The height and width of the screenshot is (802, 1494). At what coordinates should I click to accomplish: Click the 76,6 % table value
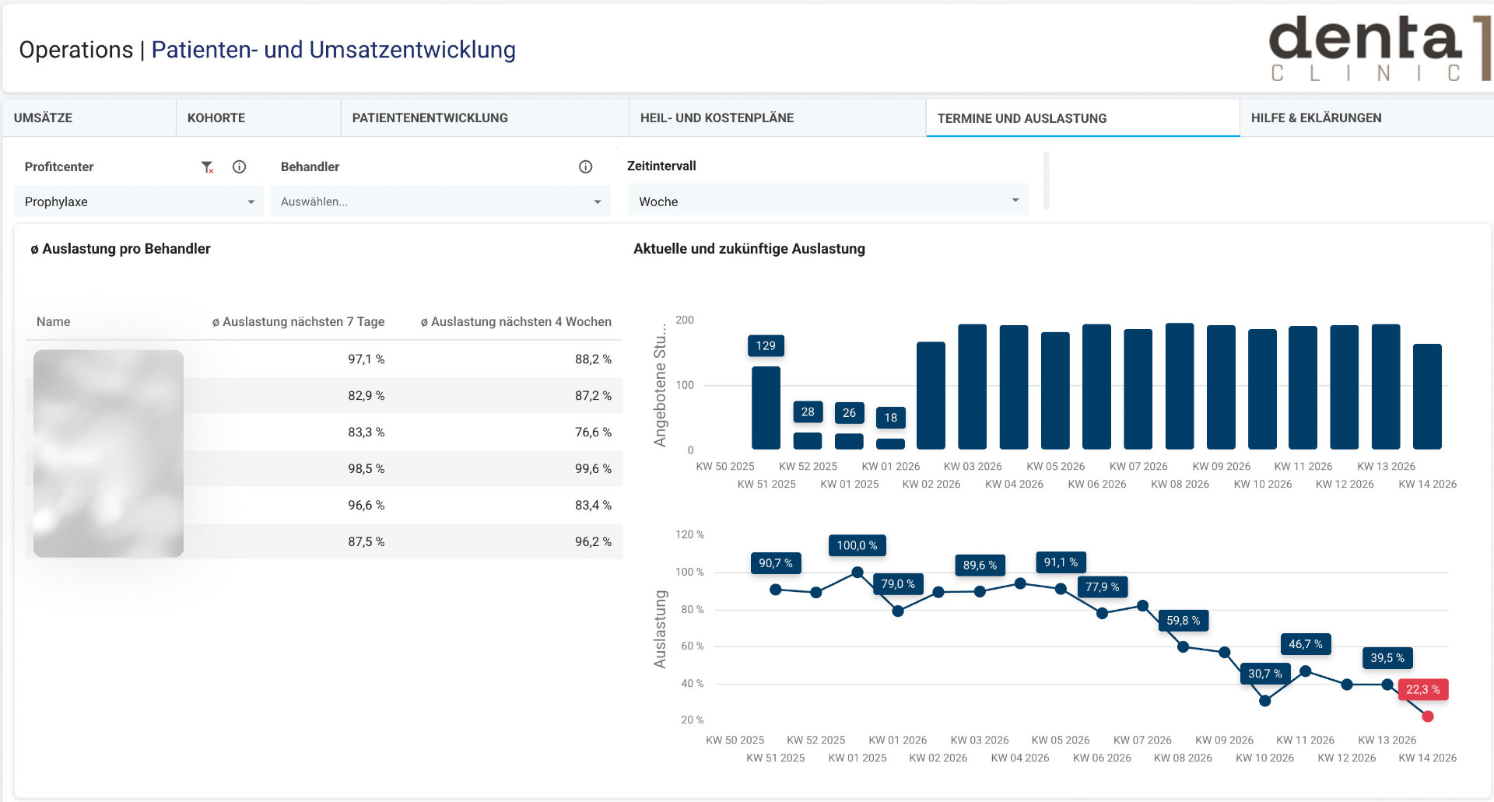[593, 432]
